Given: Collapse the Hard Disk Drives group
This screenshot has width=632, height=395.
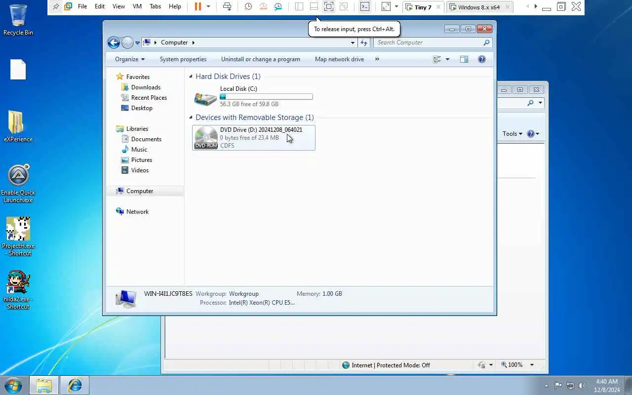Looking at the screenshot, I should 191,77.
